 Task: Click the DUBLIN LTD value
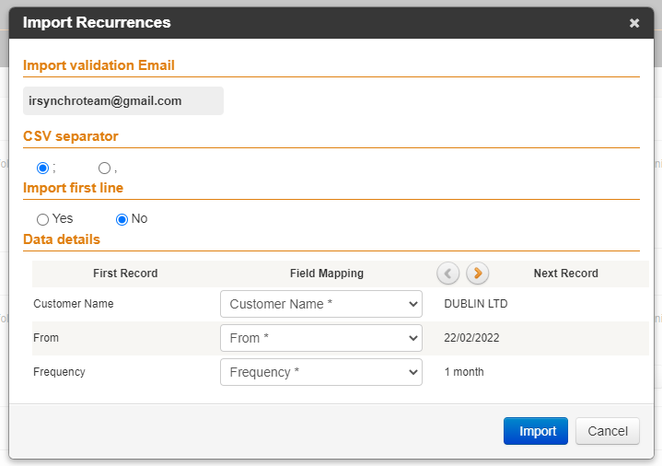pos(476,304)
